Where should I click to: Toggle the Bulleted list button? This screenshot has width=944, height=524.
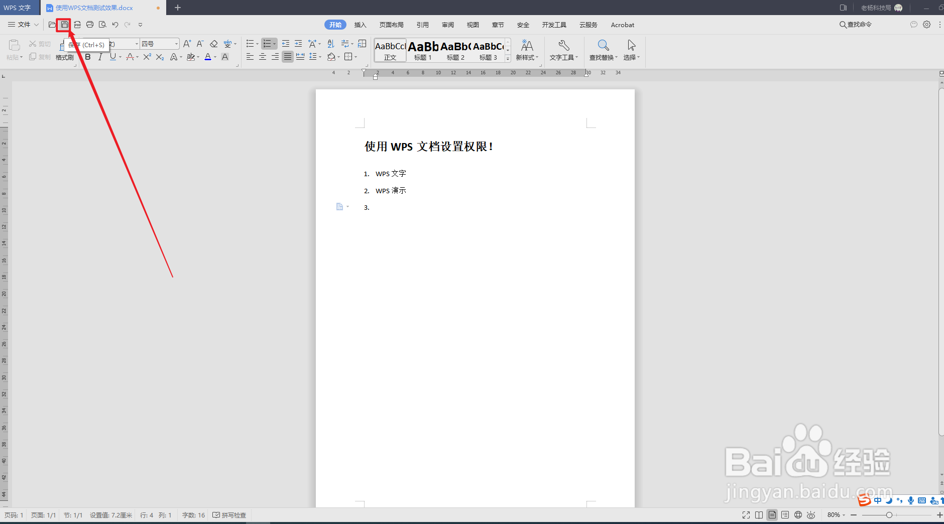pyautogui.click(x=250, y=44)
